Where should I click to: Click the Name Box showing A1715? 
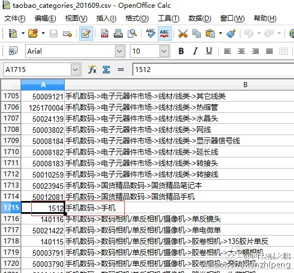(x=37, y=70)
